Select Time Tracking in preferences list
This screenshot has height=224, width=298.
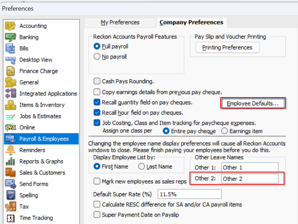[x=36, y=218]
